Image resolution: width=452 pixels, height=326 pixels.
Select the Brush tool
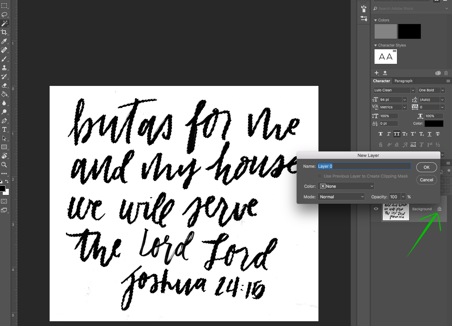tap(4, 58)
